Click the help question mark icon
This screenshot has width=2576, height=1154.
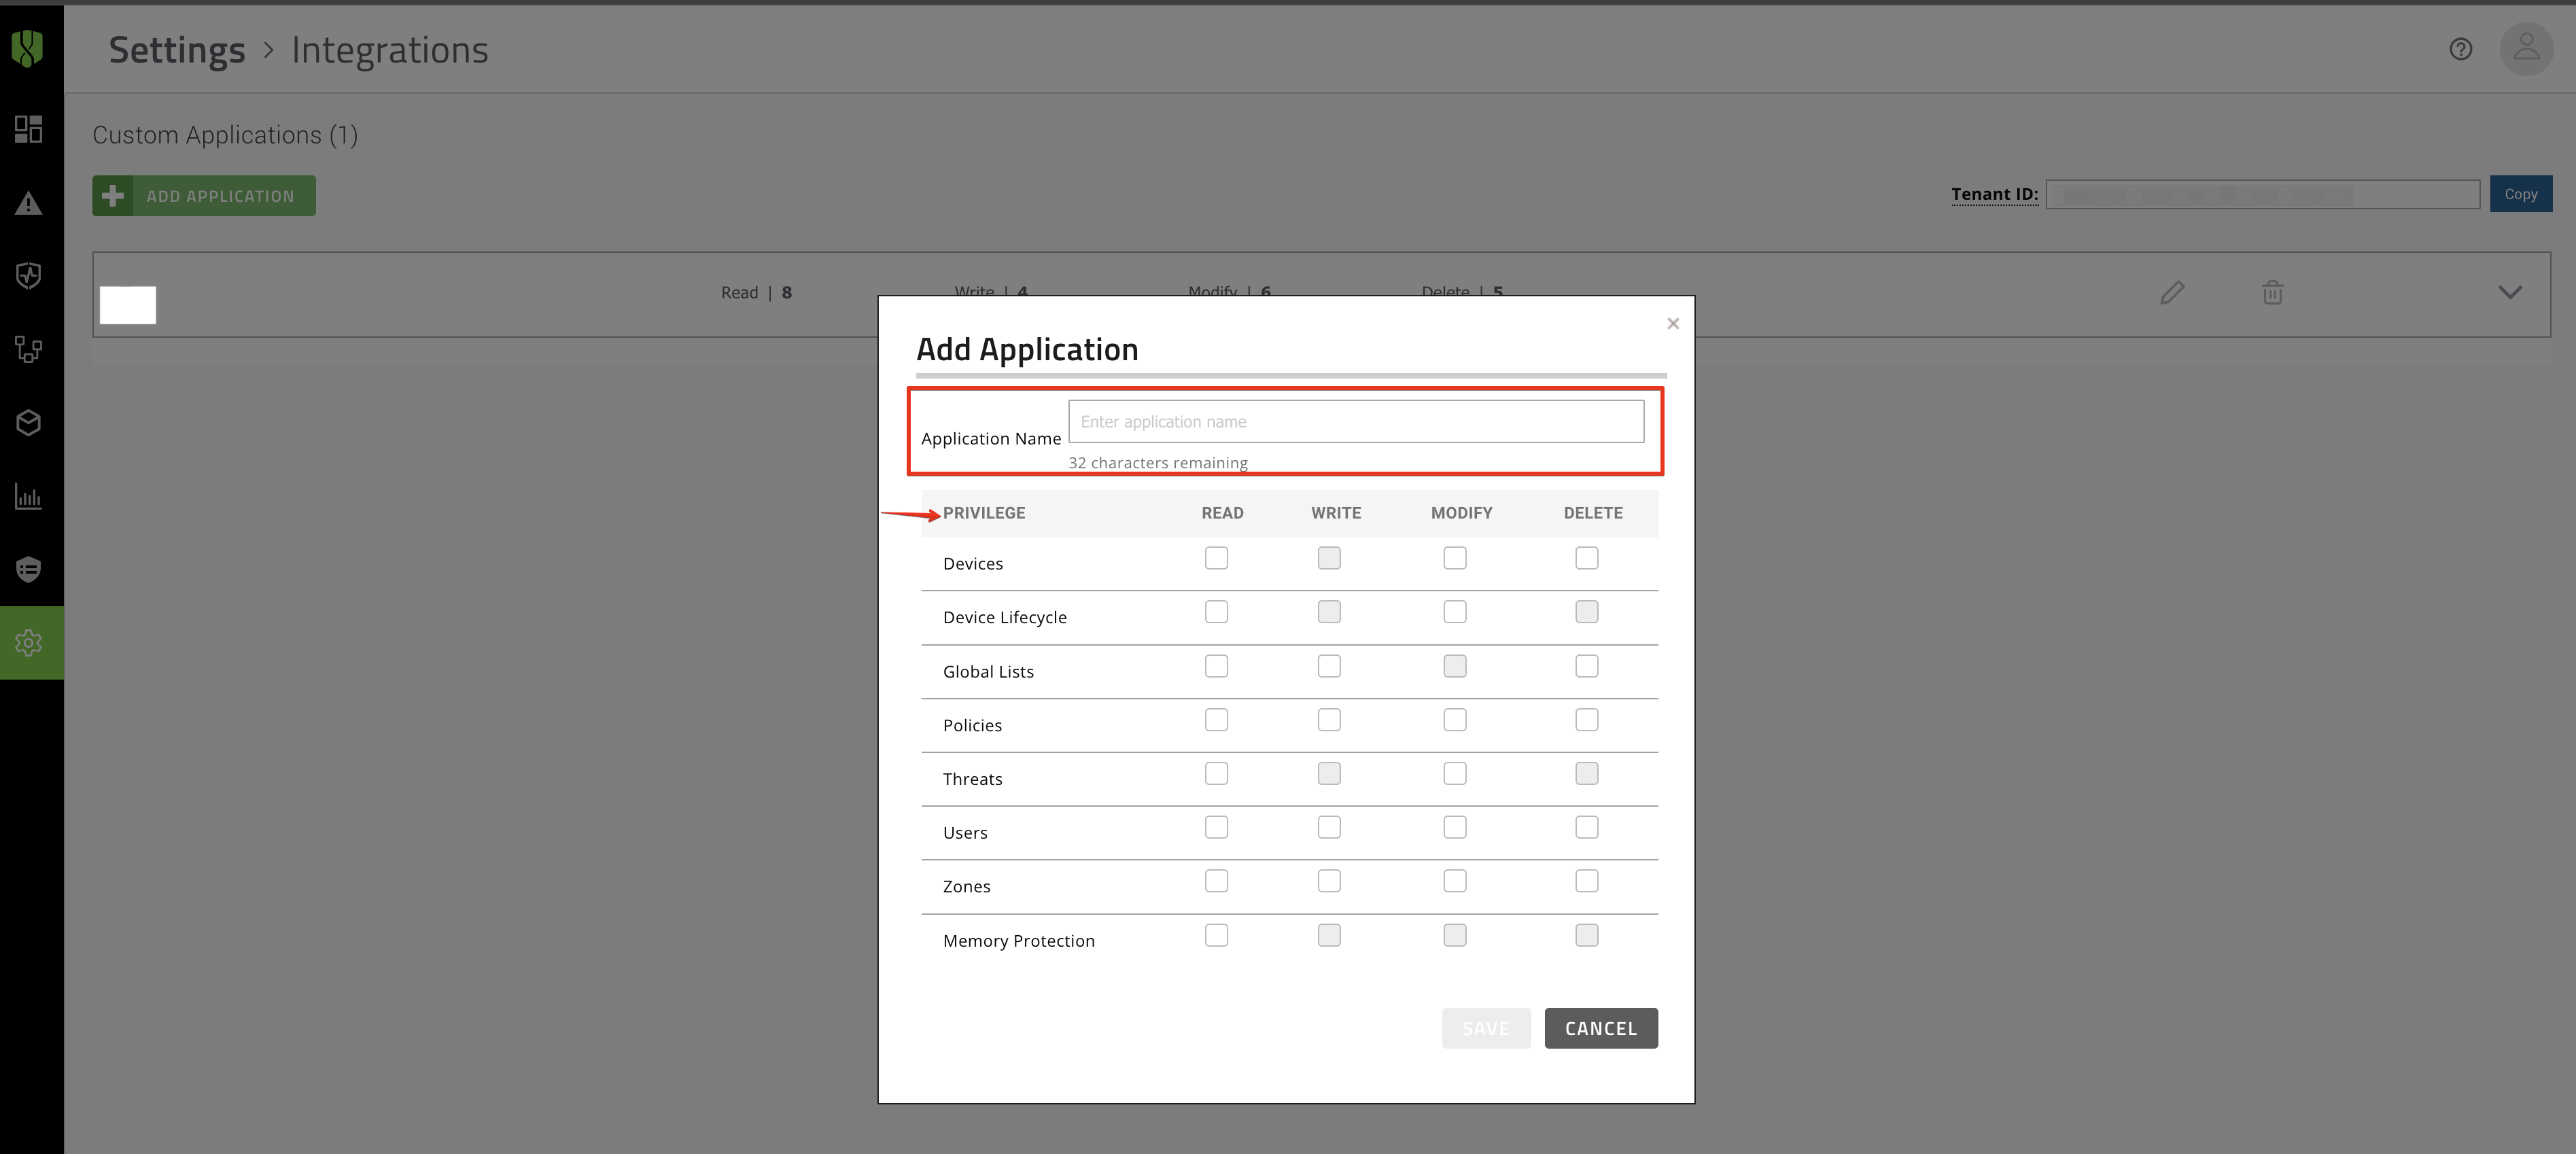pyautogui.click(x=2460, y=49)
